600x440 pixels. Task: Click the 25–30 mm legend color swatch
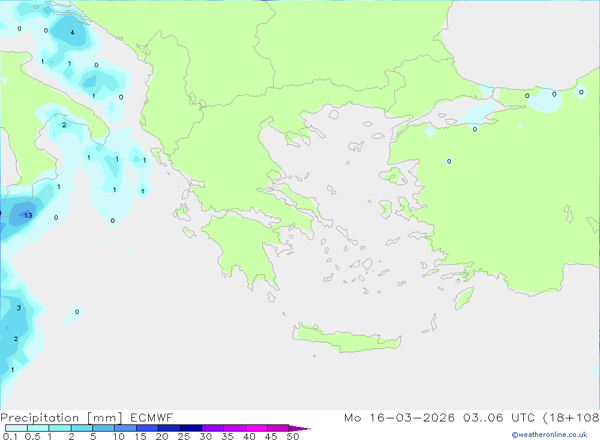pos(191,428)
